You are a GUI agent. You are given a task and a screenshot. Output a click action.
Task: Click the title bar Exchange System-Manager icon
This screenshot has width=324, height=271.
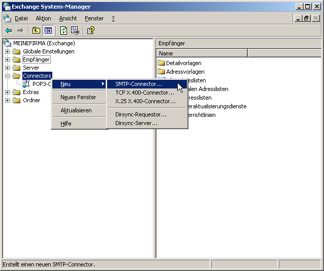click(7, 7)
